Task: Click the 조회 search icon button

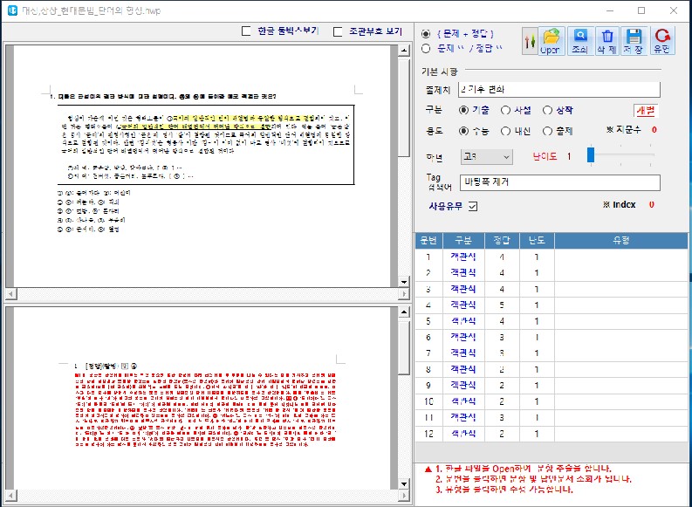Action: tap(579, 40)
